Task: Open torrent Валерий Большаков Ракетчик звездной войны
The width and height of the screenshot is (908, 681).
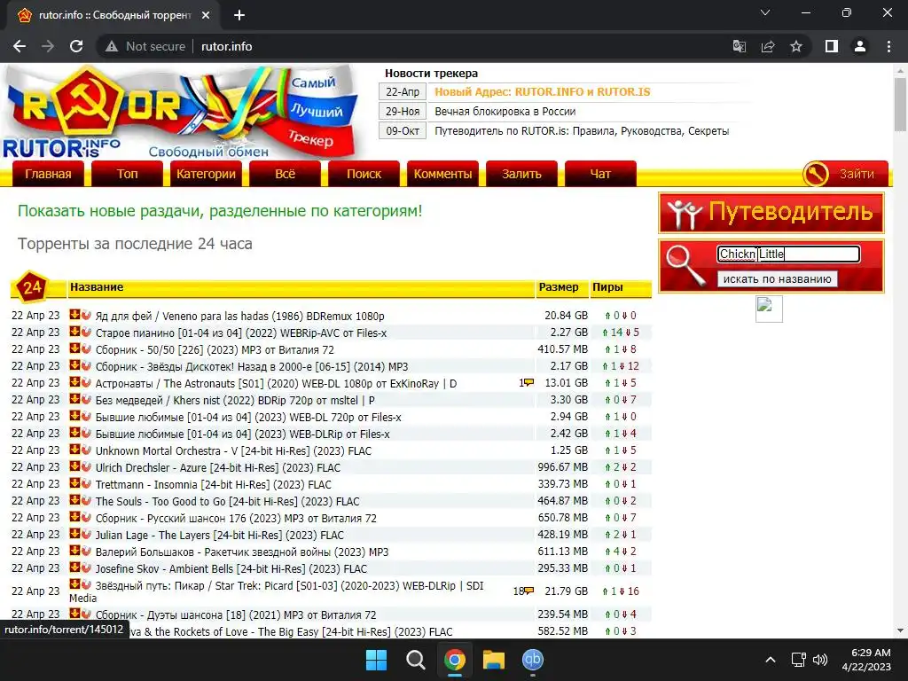Action: click(242, 552)
